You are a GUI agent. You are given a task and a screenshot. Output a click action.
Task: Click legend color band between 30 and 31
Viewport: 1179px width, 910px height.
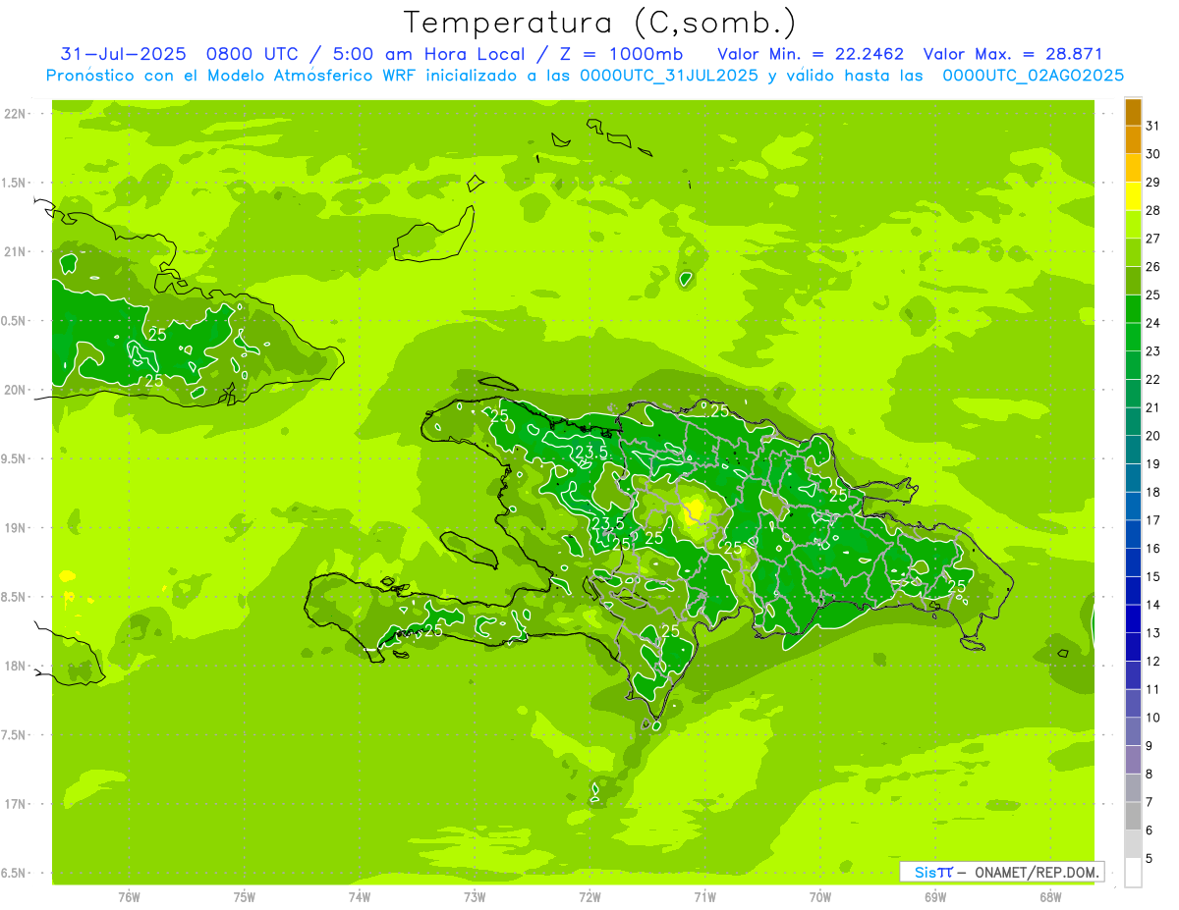1133,139
